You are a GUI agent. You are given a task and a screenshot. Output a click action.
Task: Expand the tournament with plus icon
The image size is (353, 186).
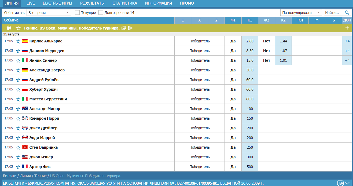point(347,28)
